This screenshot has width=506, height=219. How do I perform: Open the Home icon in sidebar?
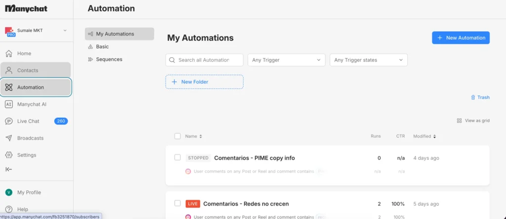click(x=9, y=53)
